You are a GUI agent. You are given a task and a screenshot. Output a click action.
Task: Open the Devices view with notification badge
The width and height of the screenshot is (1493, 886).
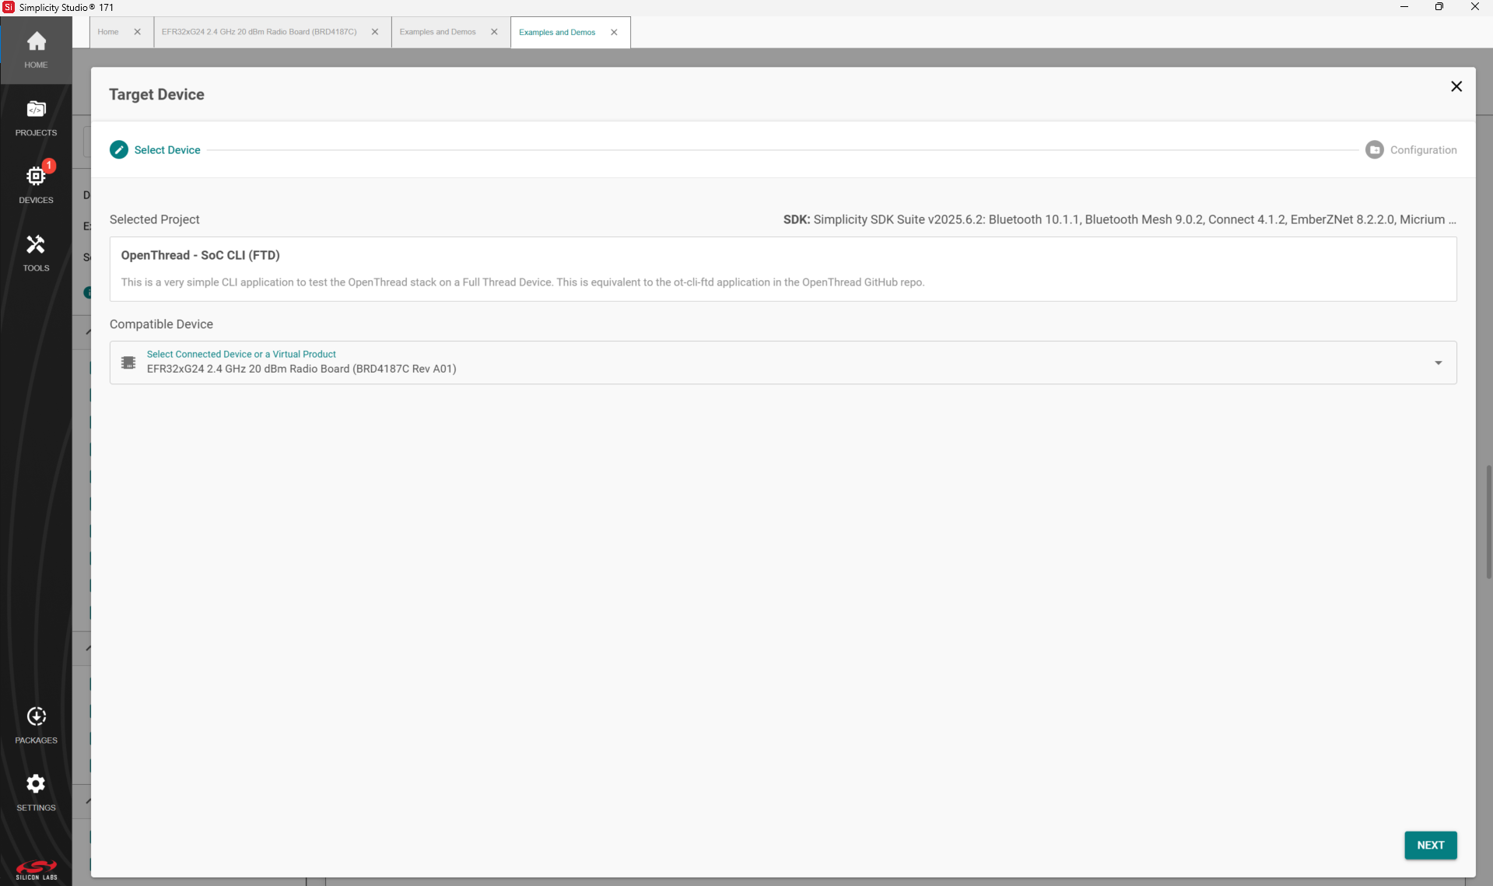[36, 185]
